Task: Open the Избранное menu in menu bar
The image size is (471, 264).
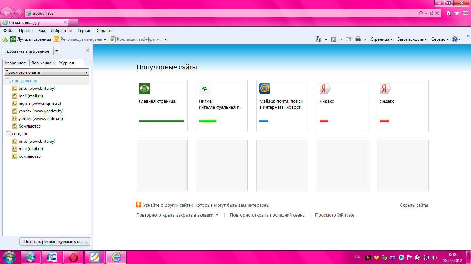Action: click(x=61, y=31)
